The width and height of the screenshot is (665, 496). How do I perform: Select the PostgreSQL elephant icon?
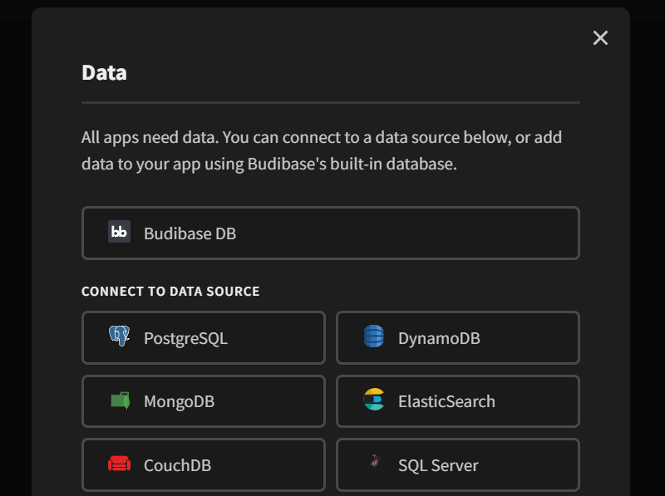[119, 337]
